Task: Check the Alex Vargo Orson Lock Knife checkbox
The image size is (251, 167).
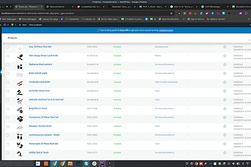Action: [x=8, y=56]
